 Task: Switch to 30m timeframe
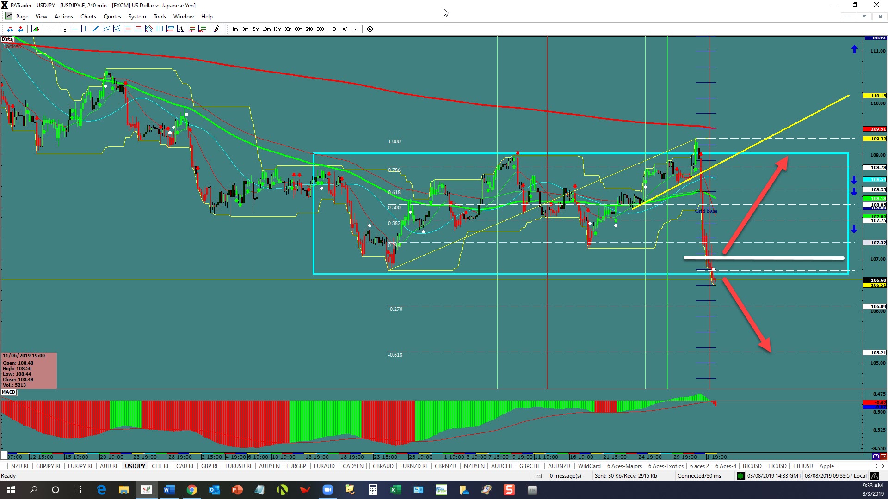click(x=288, y=29)
